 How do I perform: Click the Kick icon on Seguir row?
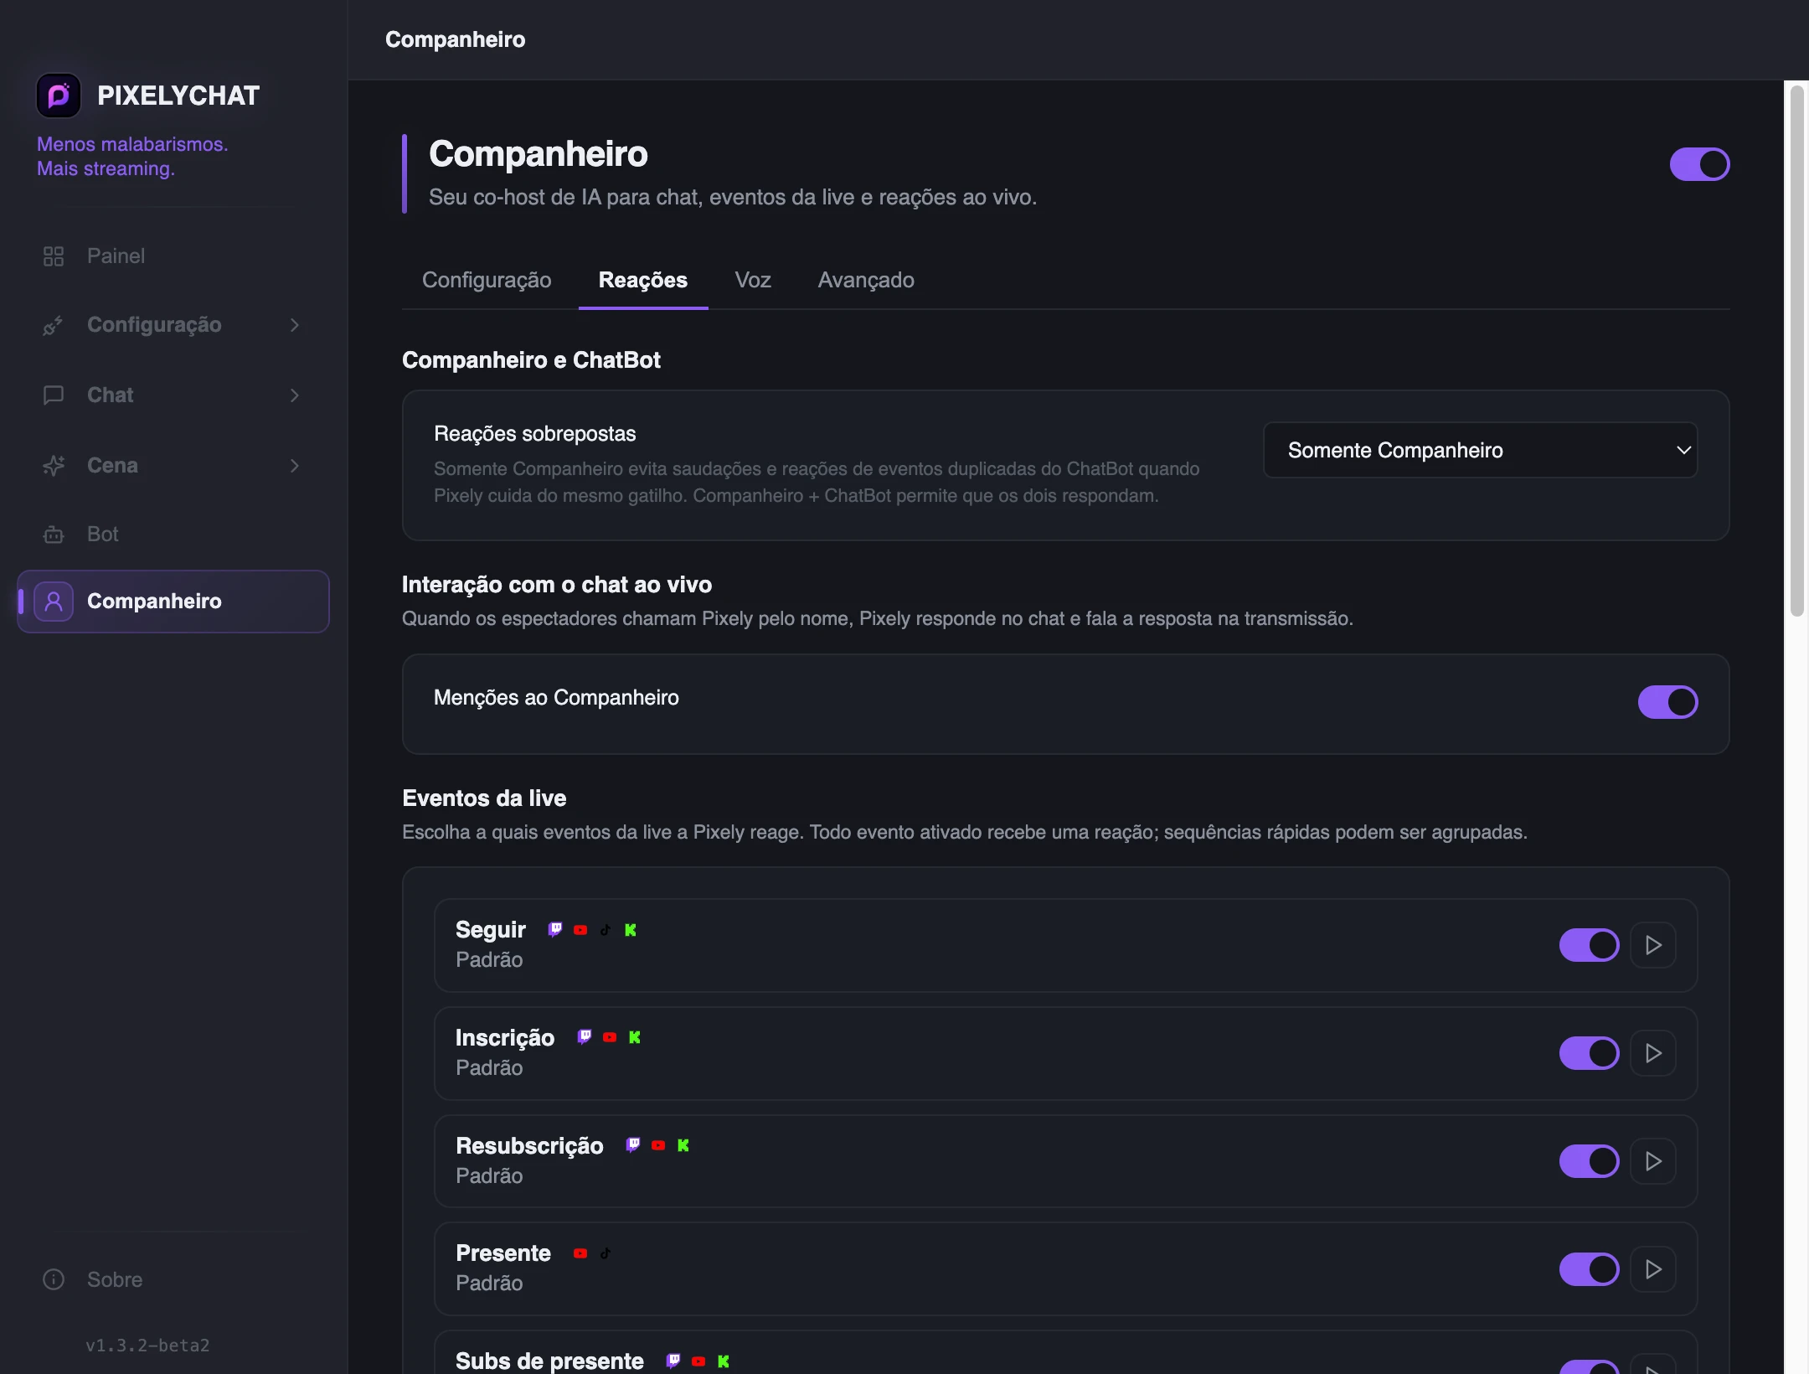[x=631, y=929]
